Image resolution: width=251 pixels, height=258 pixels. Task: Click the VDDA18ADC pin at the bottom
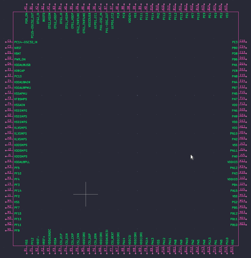(49, 237)
